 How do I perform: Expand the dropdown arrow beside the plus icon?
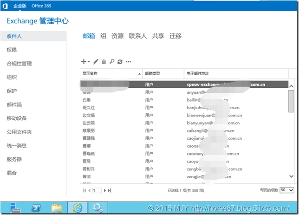click(x=89, y=62)
